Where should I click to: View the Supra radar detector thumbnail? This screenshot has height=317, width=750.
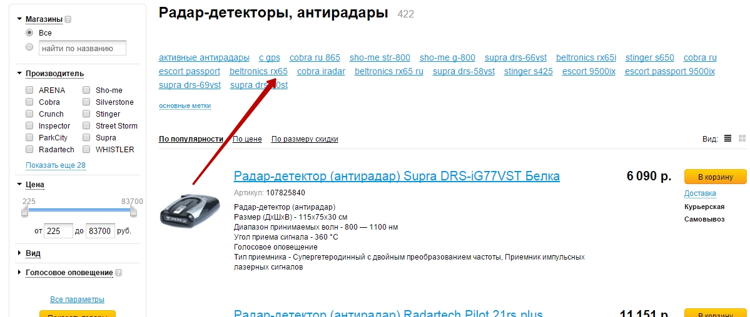[190, 212]
